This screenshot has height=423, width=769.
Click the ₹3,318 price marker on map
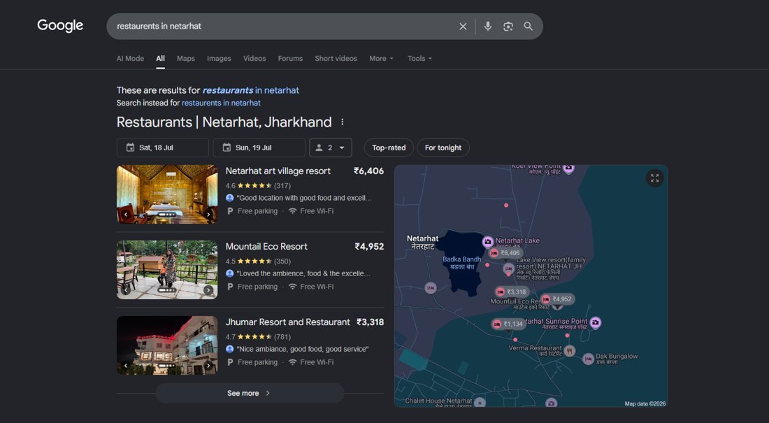(512, 292)
